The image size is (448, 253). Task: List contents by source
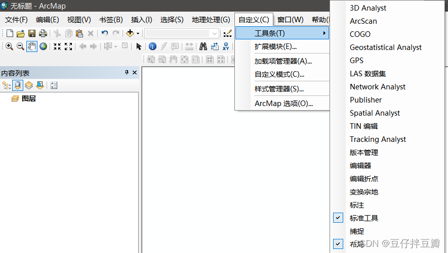(x=17, y=85)
